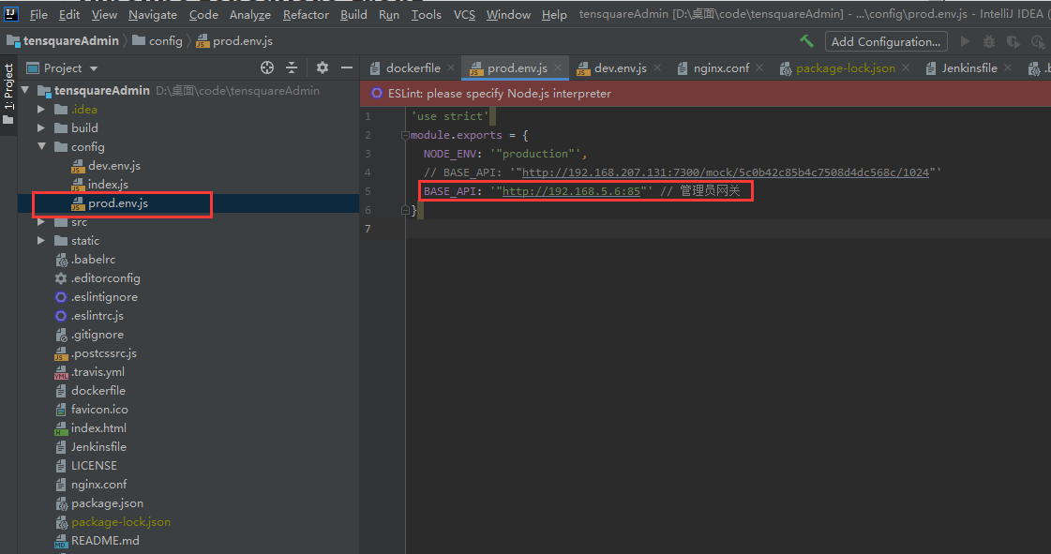The image size is (1051, 554).
Task: Select dockerfile in project tree
Action: pyautogui.click(x=98, y=390)
